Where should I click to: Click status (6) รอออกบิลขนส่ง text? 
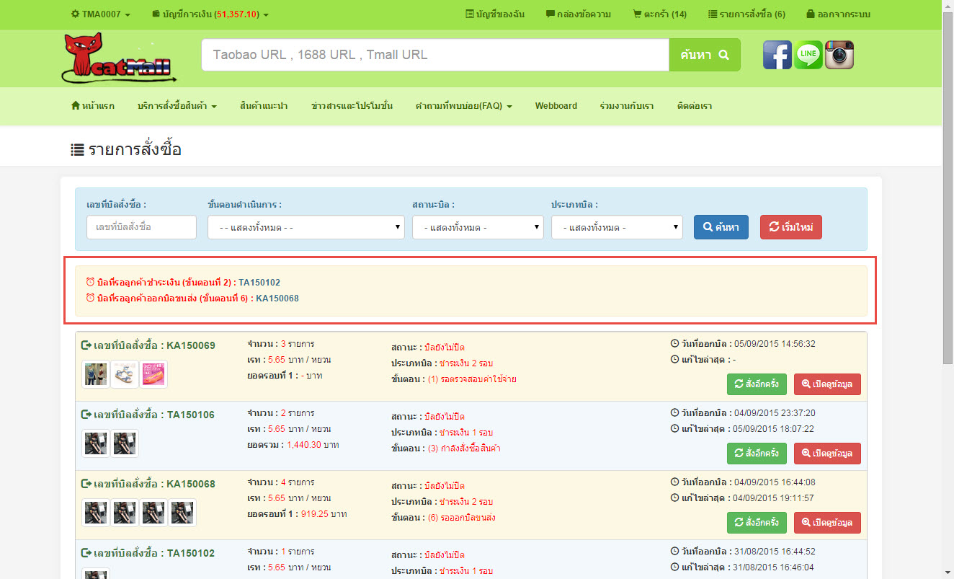pyautogui.click(x=462, y=518)
